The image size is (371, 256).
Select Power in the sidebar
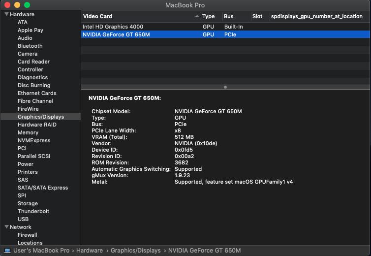(x=25, y=164)
